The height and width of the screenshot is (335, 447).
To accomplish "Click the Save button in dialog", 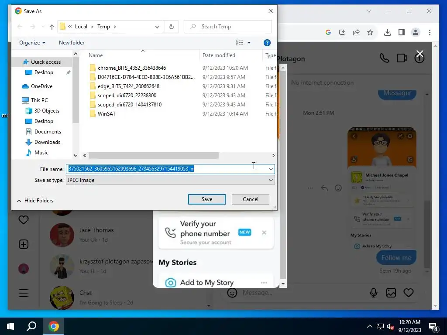I will tap(206, 199).
